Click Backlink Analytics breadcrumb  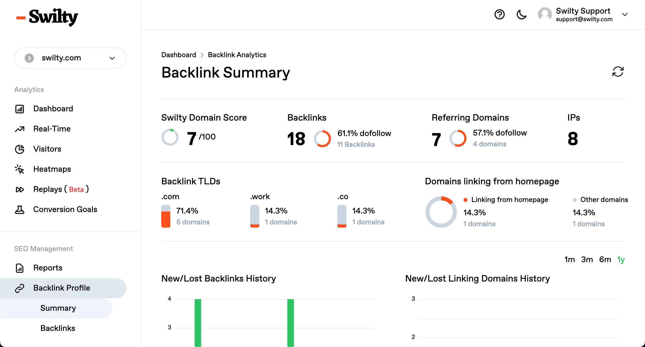[x=237, y=55]
